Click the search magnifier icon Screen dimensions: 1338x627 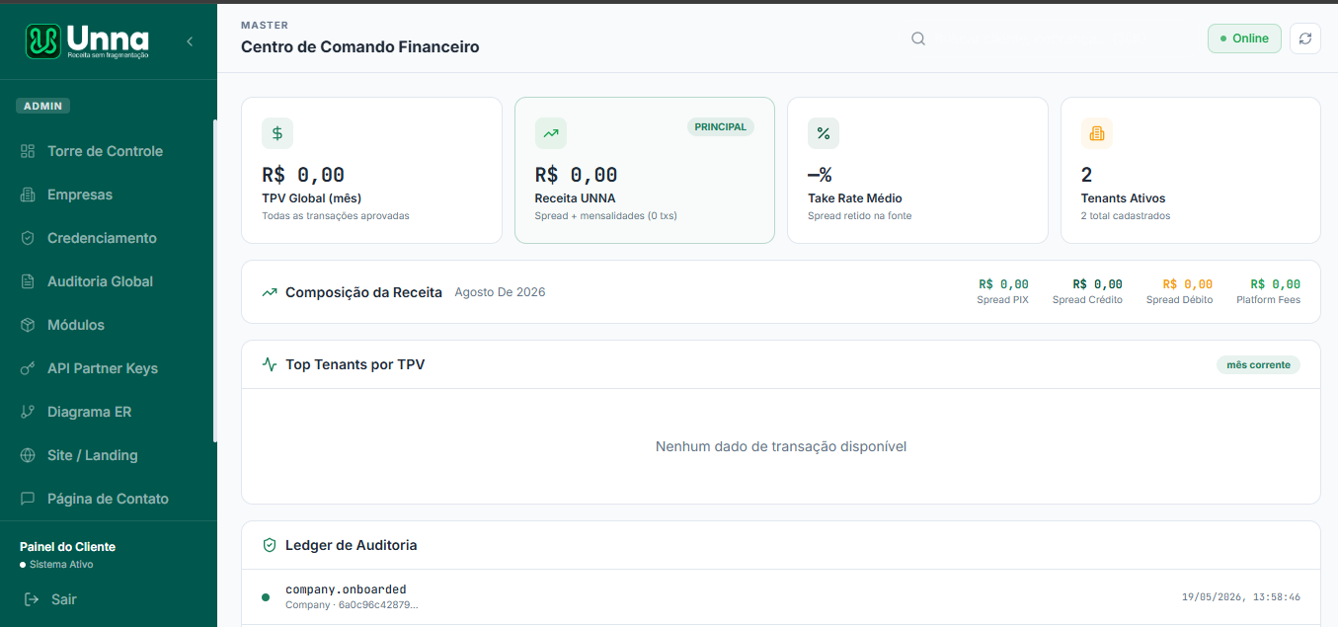click(918, 39)
